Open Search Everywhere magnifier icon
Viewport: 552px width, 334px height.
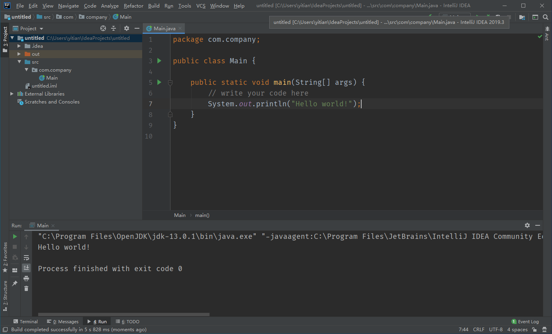(546, 17)
